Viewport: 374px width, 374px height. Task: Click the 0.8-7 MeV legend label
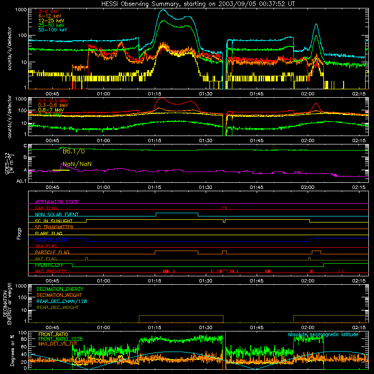tap(51, 110)
